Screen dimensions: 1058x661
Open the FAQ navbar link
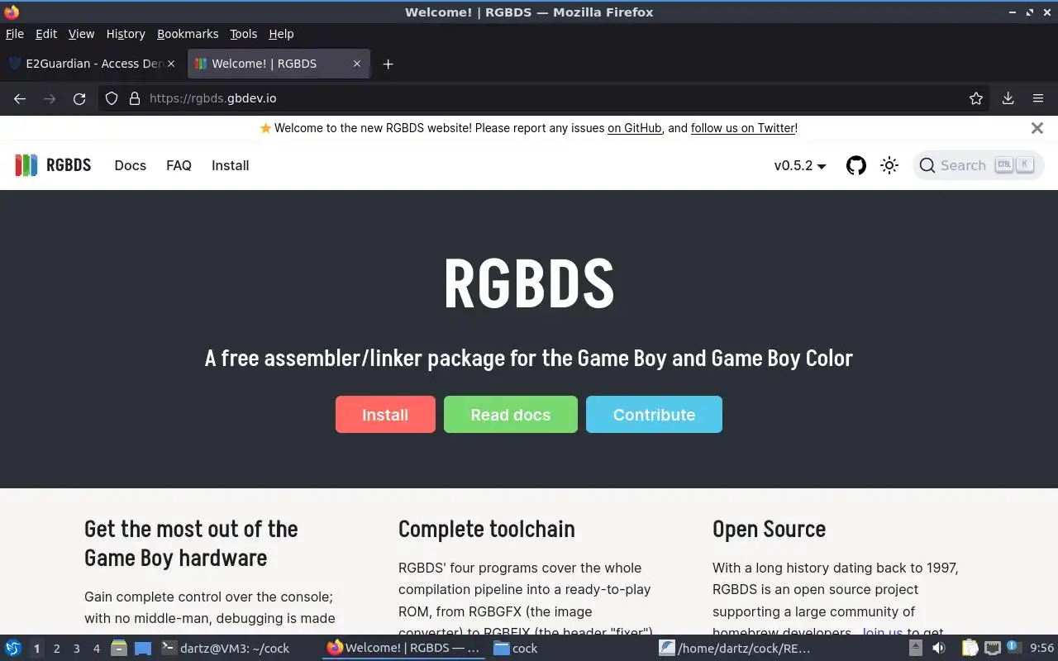[179, 165]
